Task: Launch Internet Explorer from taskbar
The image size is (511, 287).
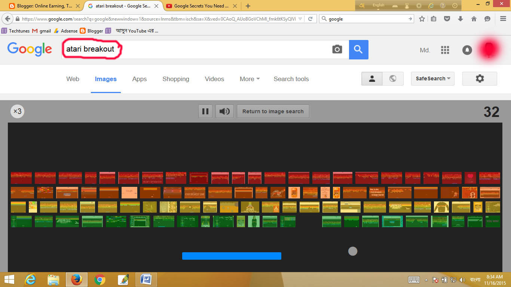Action: tap(30, 280)
